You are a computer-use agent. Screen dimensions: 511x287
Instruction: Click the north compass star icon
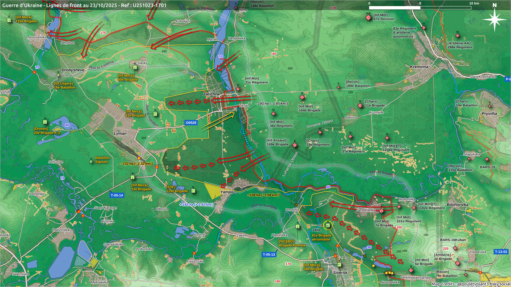coord(494,19)
